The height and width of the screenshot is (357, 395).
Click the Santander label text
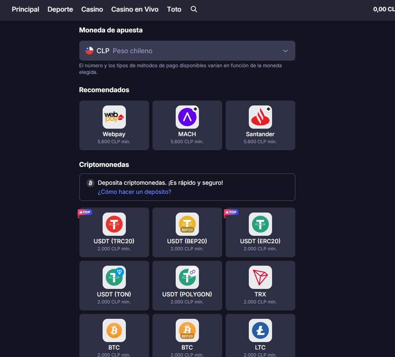260,134
